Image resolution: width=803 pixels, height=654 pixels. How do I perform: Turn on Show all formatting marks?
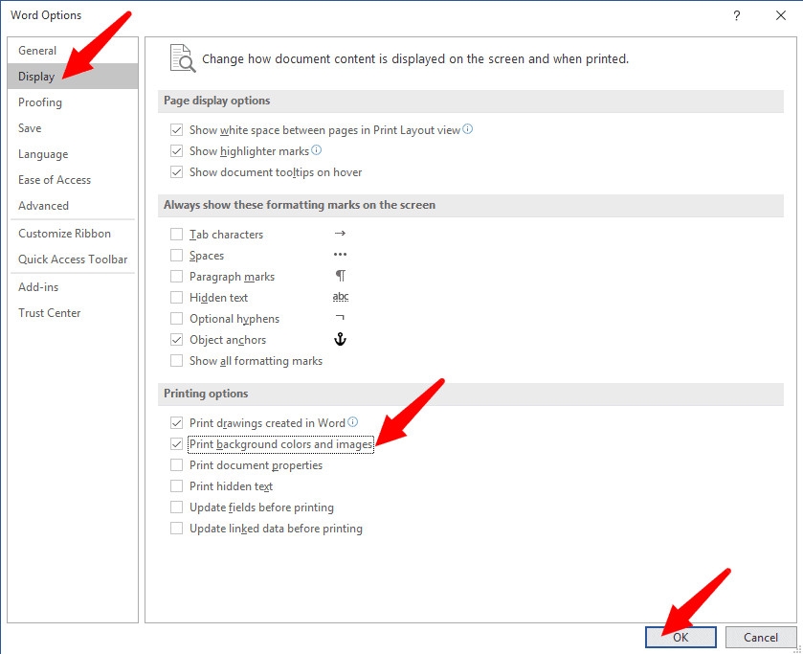tap(176, 361)
